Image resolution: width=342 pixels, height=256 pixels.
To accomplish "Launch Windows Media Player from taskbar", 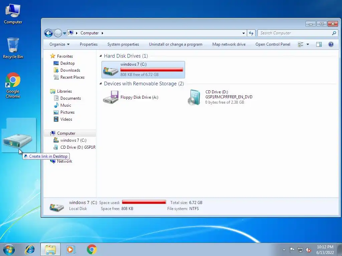I will (x=70, y=249).
